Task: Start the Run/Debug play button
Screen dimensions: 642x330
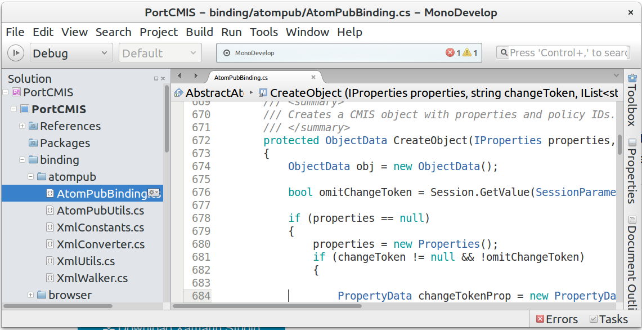Action: pyautogui.click(x=16, y=53)
